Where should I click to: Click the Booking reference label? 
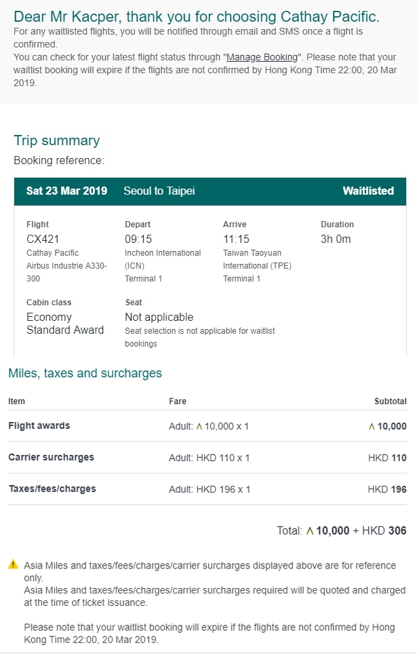click(x=59, y=160)
